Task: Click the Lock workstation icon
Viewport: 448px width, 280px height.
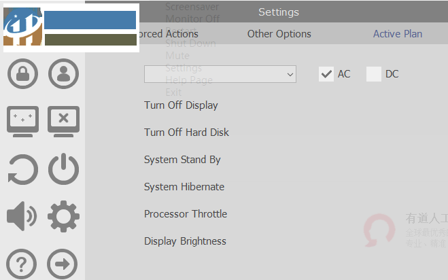Action: [x=22, y=73]
